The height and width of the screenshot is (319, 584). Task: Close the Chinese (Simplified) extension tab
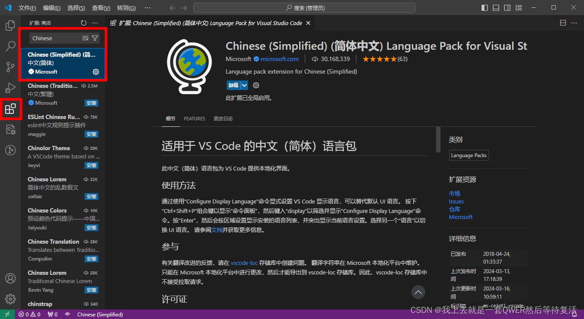tap(308, 23)
